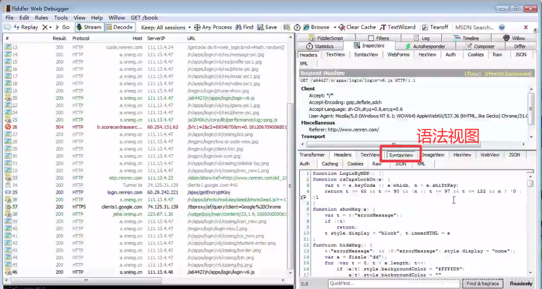The width and height of the screenshot is (542, 289).
Task: Switch to the Composer tab
Action: (x=480, y=46)
